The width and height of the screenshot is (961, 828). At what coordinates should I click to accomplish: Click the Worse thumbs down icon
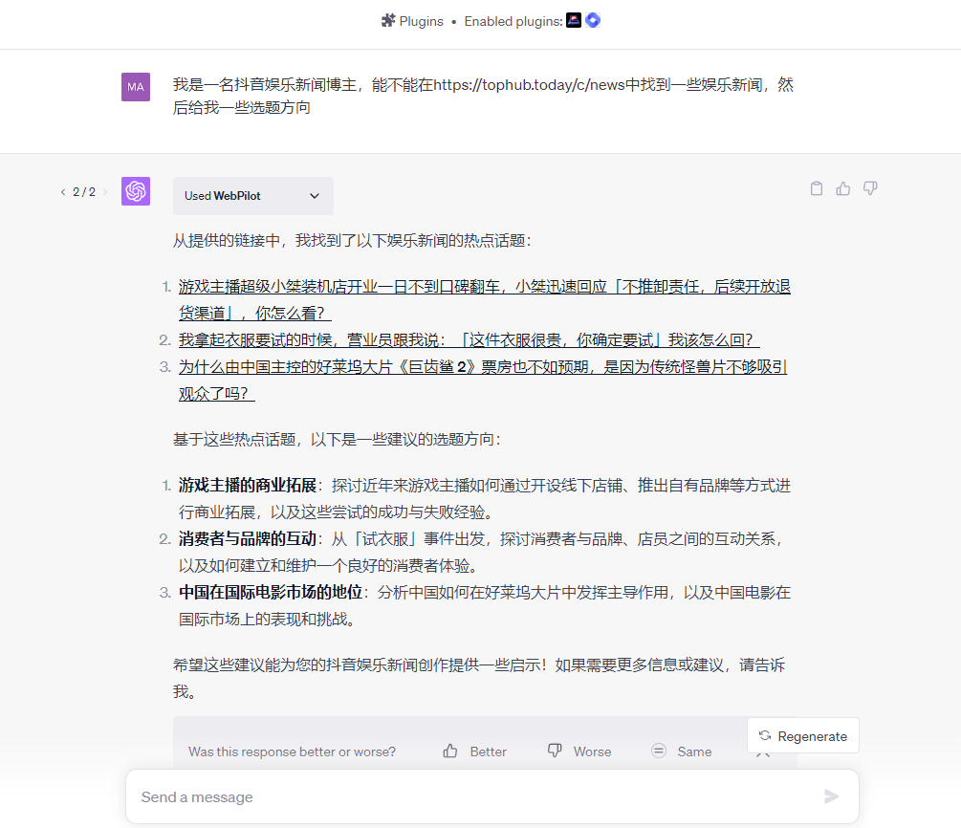555,751
